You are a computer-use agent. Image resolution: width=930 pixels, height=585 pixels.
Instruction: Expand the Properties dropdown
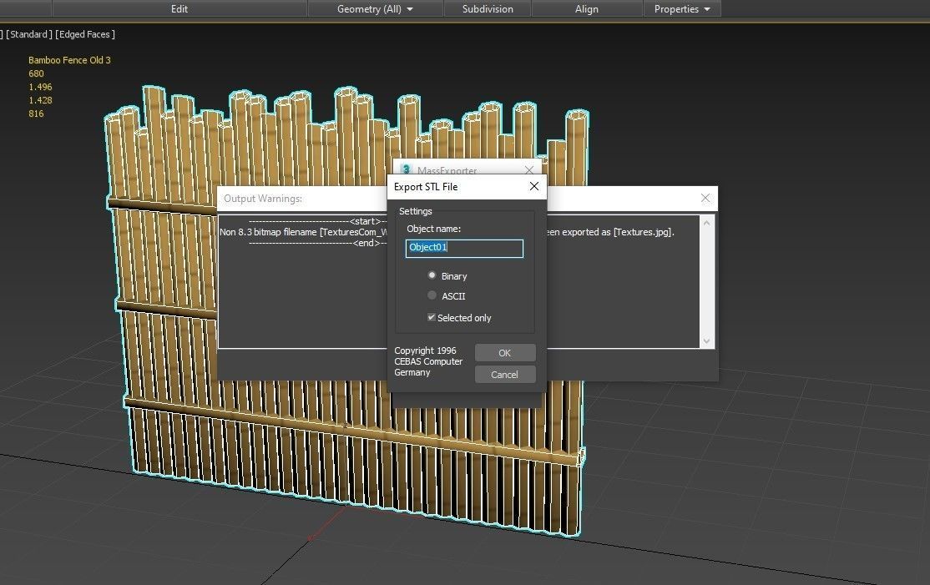coord(681,9)
